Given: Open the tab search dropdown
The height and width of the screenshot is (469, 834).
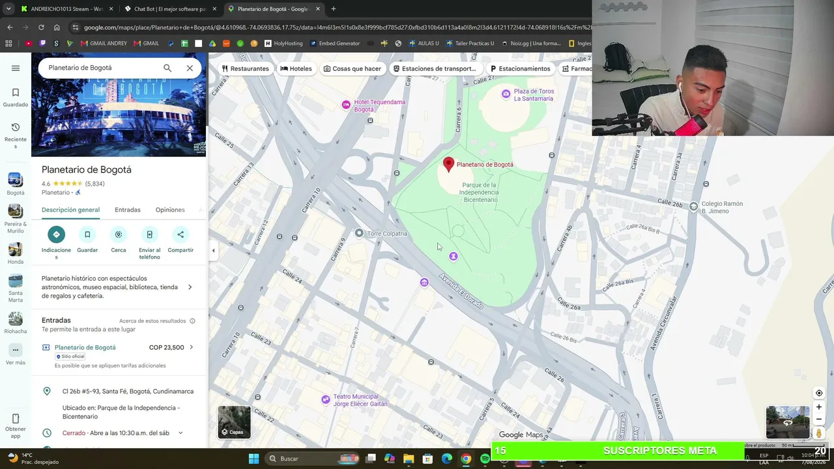Looking at the screenshot, I should pos(8,9).
